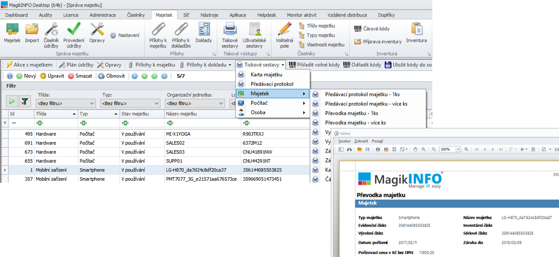Open Přílohy k majetku paperclip in ribbon
The height and width of the screenshot is (257, 559).
(158, 35)
